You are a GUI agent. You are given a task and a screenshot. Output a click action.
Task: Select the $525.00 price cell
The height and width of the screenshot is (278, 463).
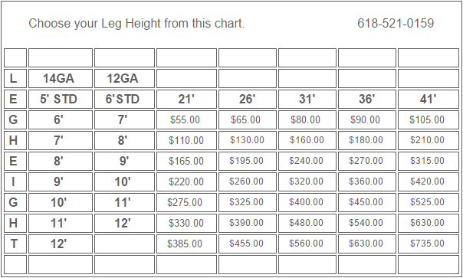pyautogui.click(x=429, y=202)
